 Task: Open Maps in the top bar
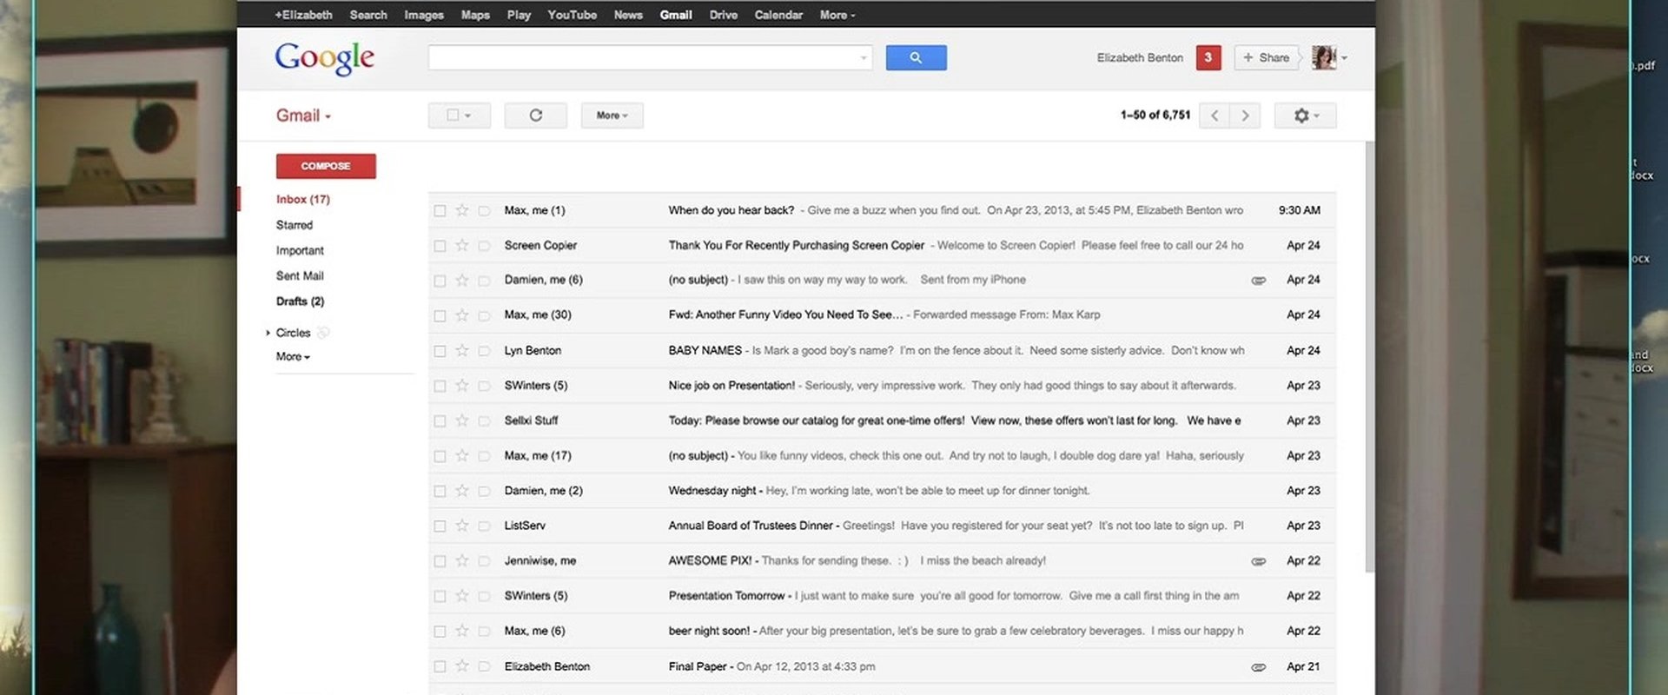click(475, 15)
